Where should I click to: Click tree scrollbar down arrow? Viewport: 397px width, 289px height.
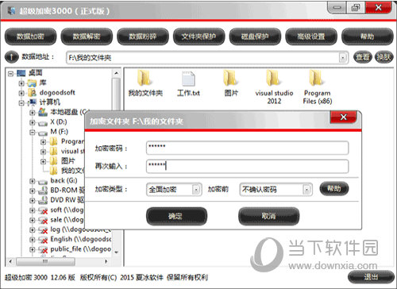click(x=116, y=252)
